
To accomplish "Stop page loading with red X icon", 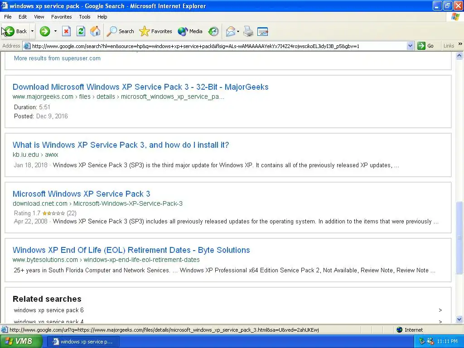I will 66,31.
